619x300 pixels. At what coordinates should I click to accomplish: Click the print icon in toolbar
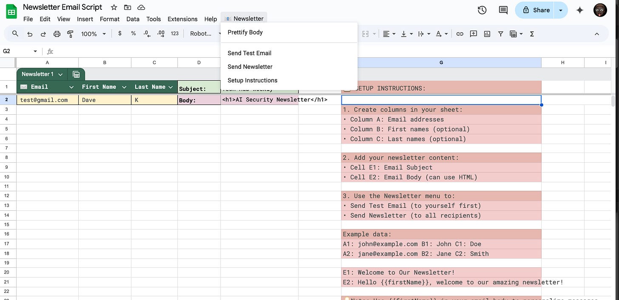(57, 34)
